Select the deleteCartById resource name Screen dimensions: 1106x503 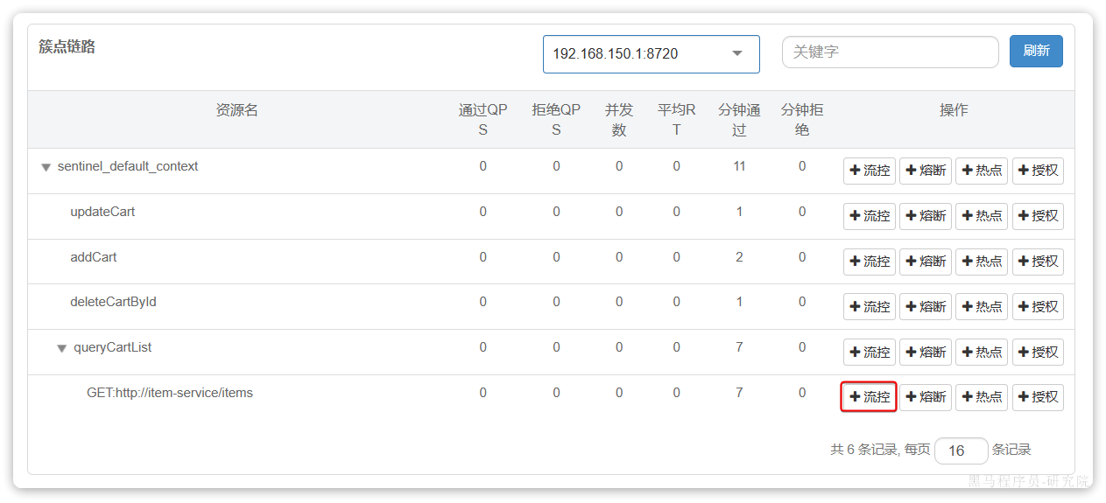pyautogui.click(x=113, y=302)
